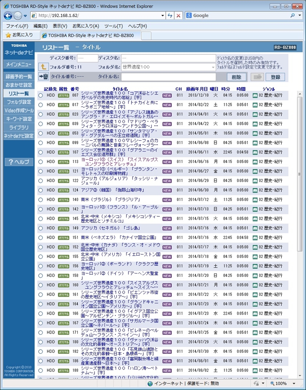Click the RD-BZ800 model badge

pyautogui.click(x=285, y=47)
